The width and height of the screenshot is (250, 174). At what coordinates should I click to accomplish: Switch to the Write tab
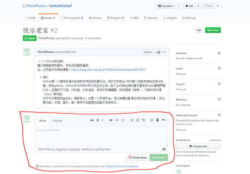(x=43, y=121)
